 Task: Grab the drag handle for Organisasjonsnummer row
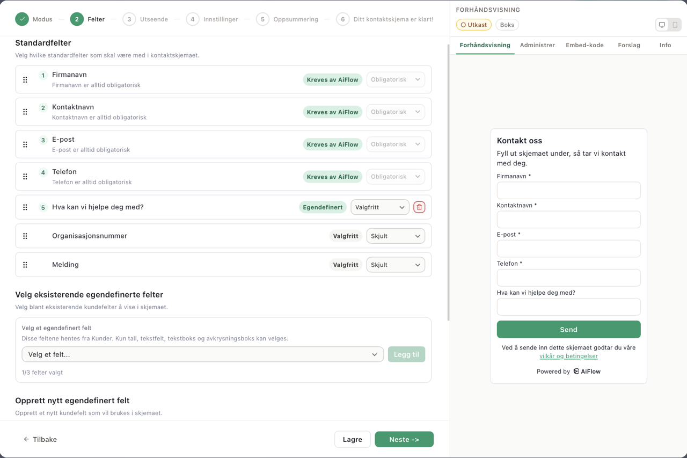[x=25, y=236]
